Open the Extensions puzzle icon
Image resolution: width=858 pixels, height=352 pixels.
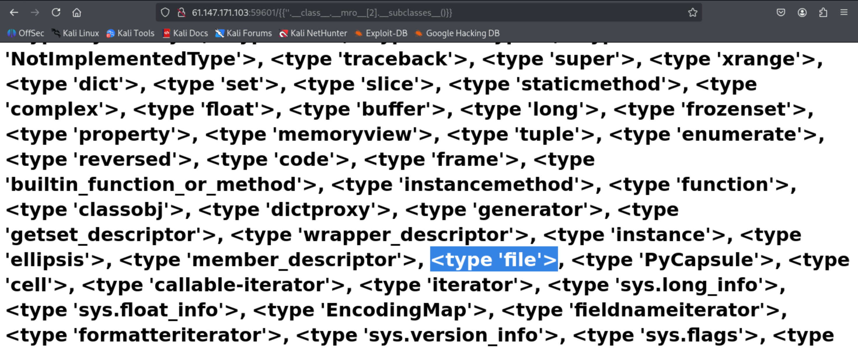[x=823, y=13]
